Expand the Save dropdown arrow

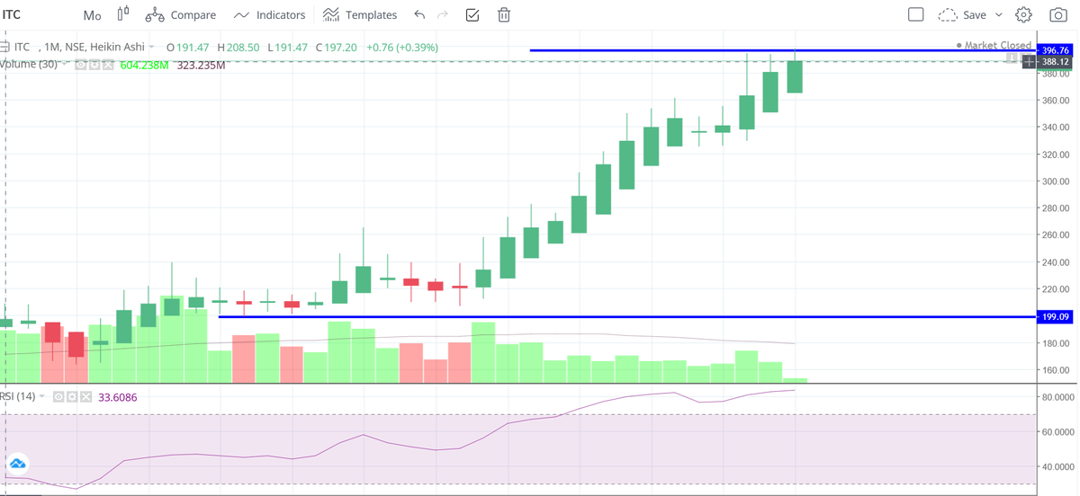click(998, 15)
